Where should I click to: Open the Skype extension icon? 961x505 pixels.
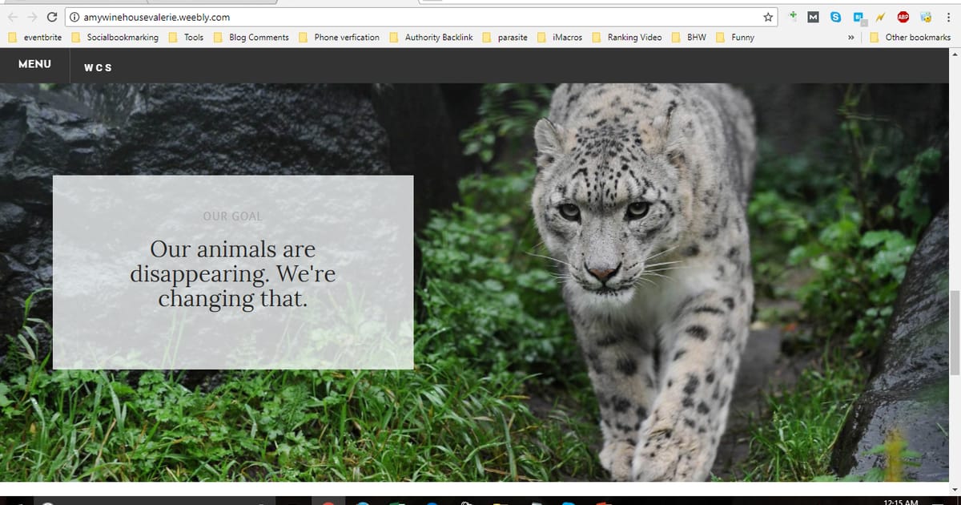point(836,17)
